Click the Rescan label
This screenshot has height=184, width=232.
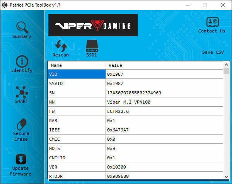coord(61,55)
